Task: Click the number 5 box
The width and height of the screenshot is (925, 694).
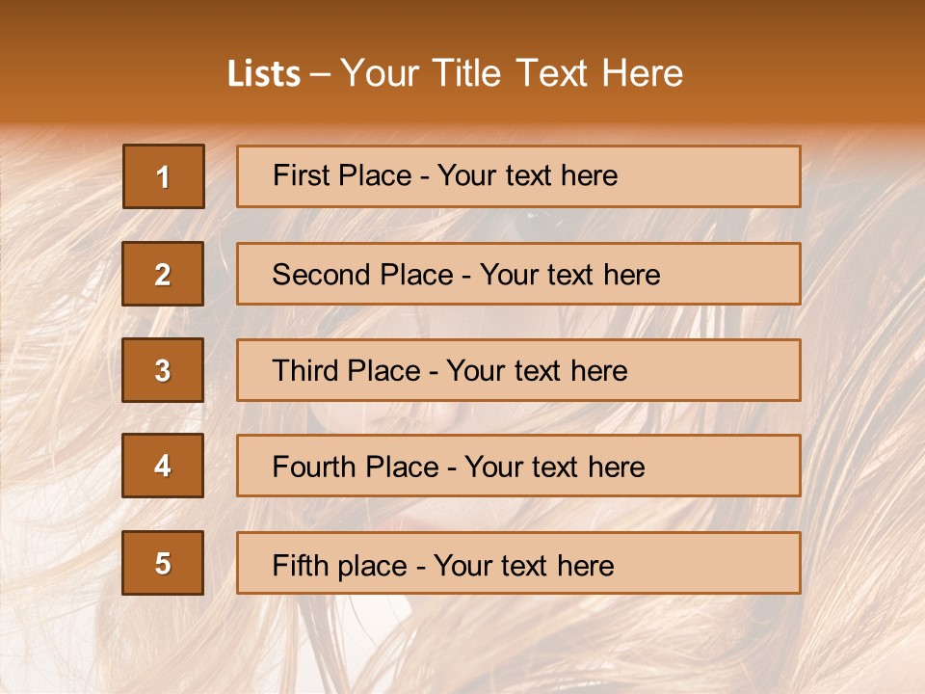Action: 163,563
